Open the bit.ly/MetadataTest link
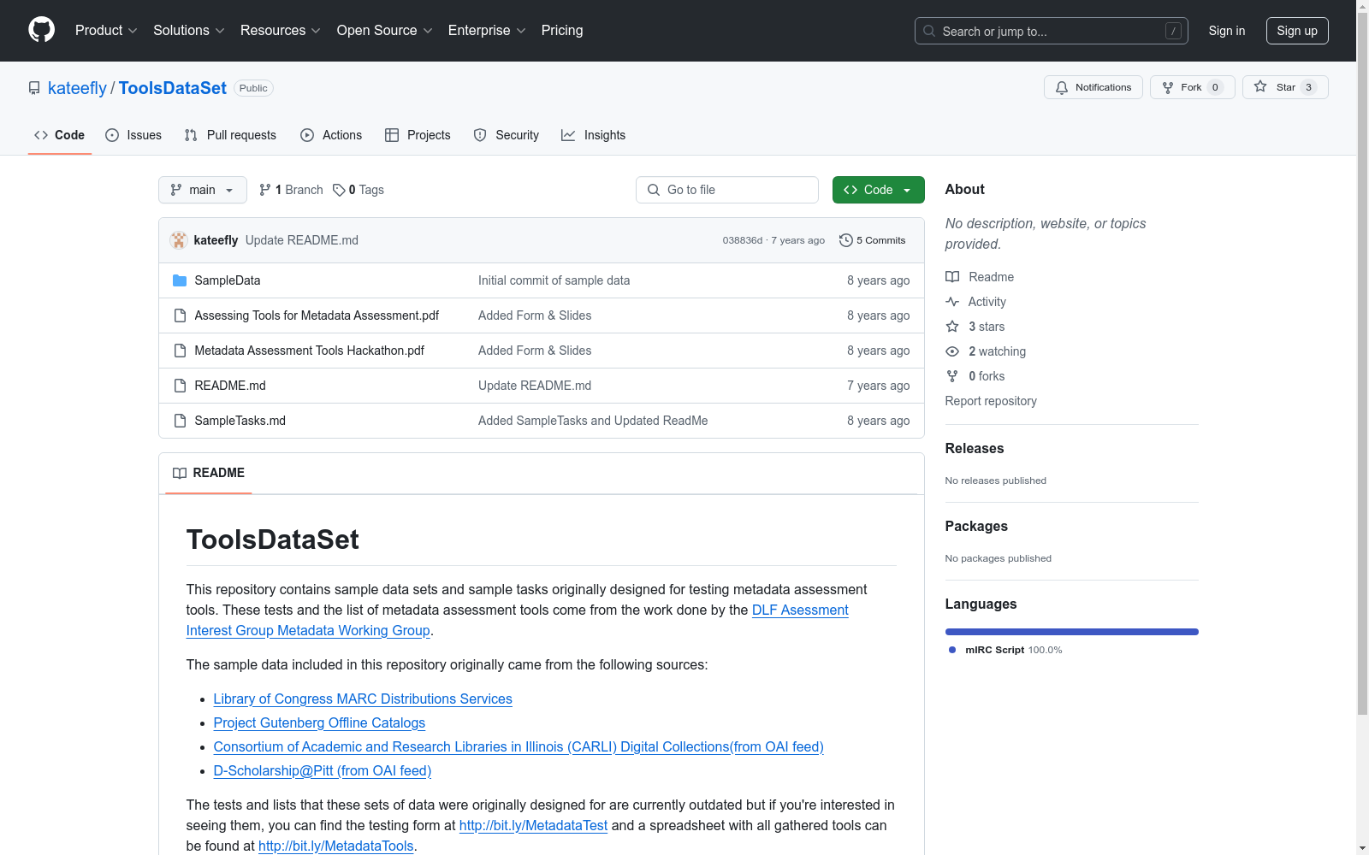This screenshot has width=1369, height=855. 533,825
